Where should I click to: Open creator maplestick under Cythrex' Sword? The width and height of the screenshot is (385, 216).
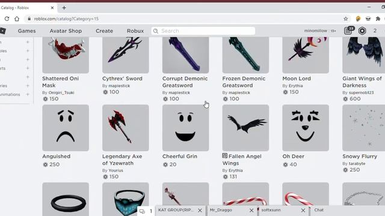tap(119, 86)
